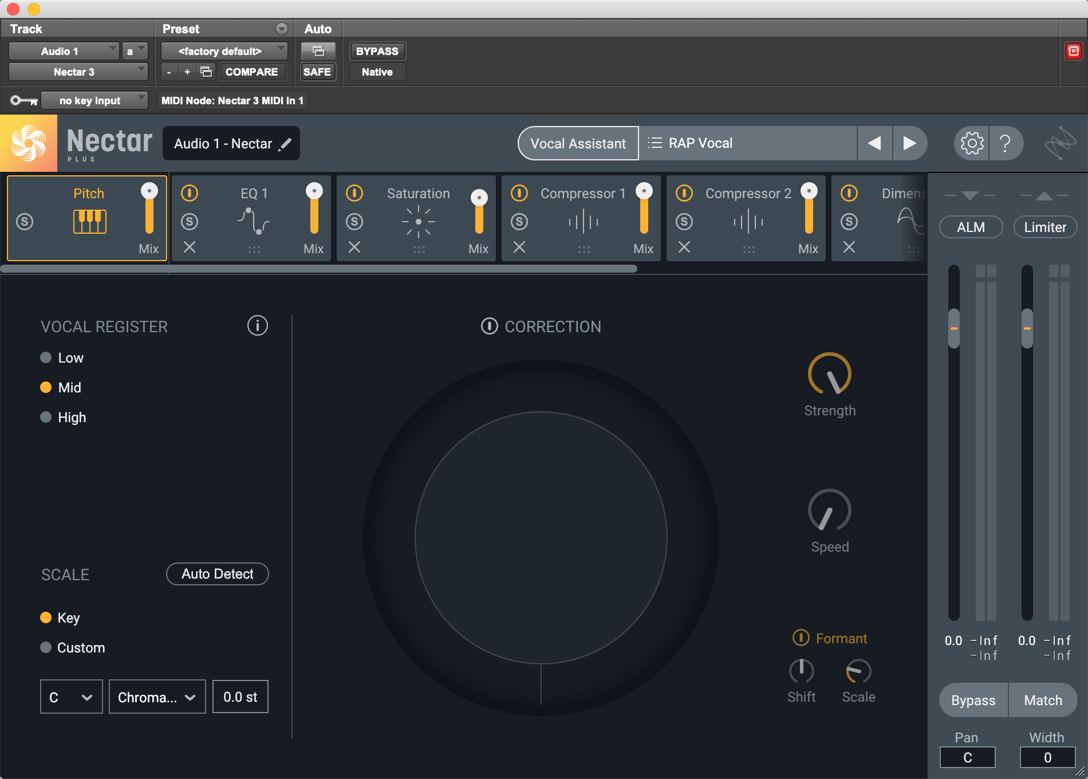The image size is (1088, 779).
Task: Open the no key input dropdown
Action: tap(95, 101)
